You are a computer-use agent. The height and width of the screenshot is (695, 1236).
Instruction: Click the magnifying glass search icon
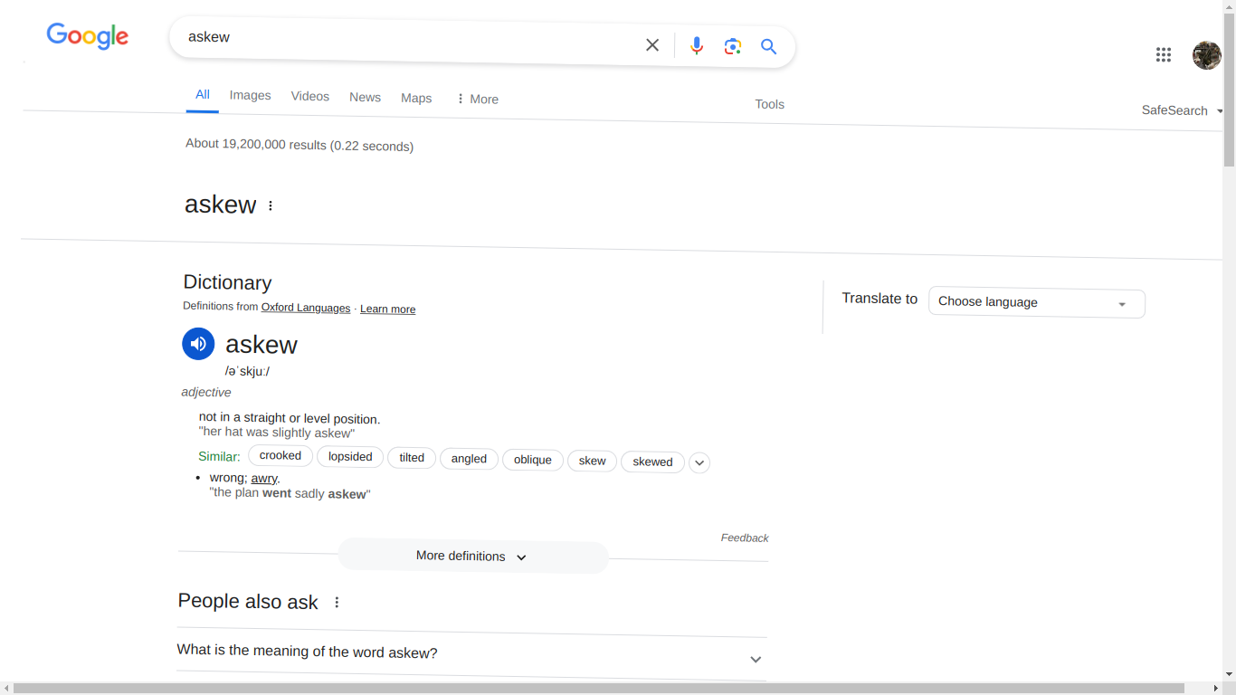pyautogui.click(x=769, y=47)
